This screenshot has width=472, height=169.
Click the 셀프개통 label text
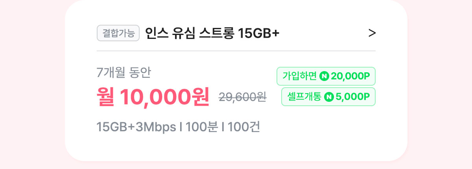pyautogui.click(x=304, y=97)
